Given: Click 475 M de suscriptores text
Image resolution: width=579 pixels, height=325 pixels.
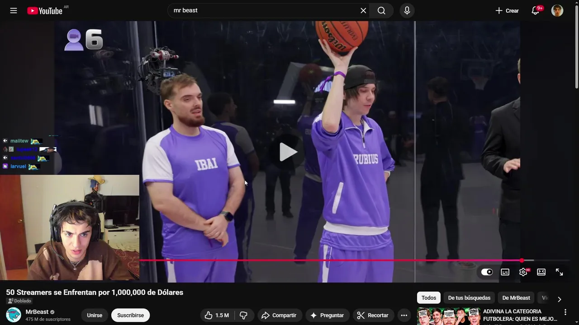Looking at the screenshot, I should [x=48, y=319].
